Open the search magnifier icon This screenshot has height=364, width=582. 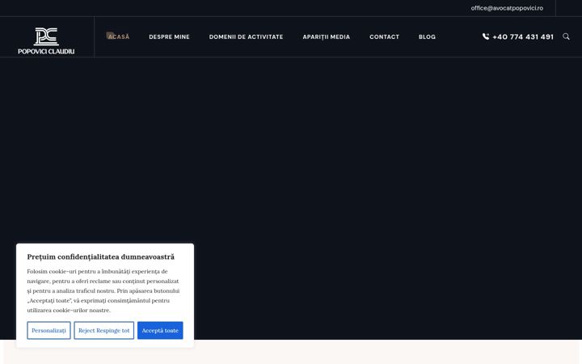(566, 36)
